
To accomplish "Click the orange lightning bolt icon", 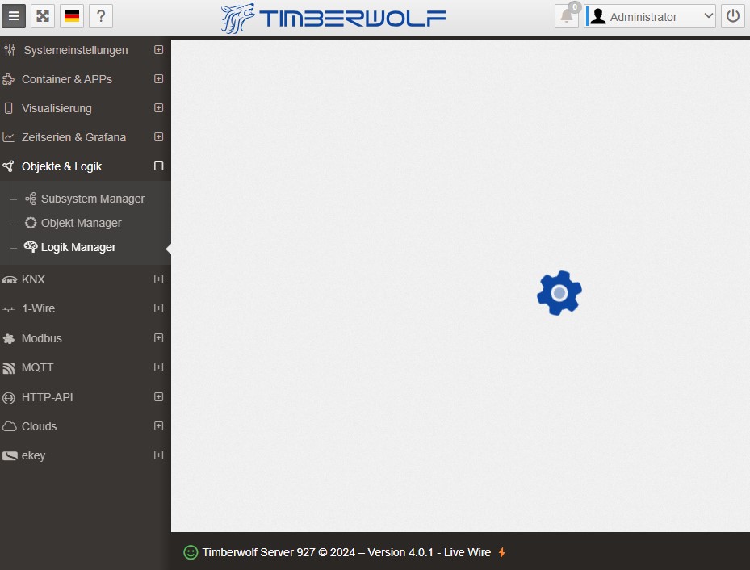I will 501,552.
